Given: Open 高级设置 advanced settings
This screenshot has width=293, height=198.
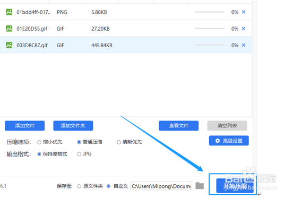Looking at the screenshot, I should tap(229, 141).
